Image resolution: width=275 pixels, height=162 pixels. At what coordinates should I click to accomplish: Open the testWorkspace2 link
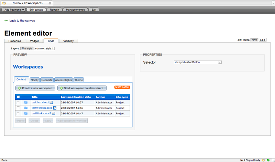[x=41, y=113]
